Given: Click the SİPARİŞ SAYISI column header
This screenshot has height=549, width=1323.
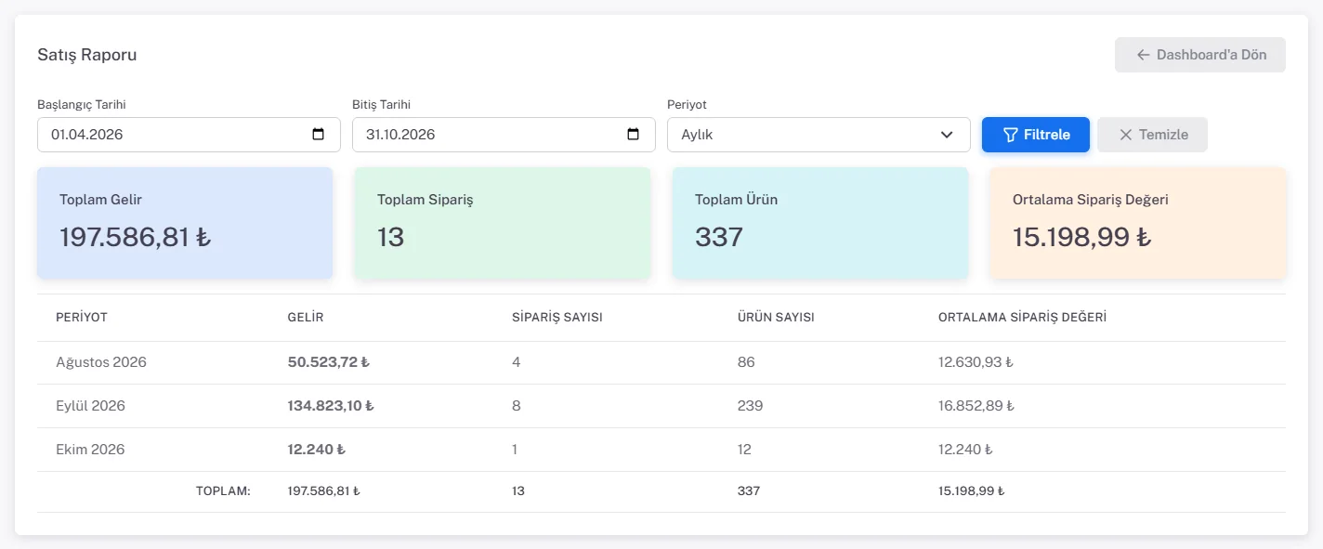Looking at the screenshot, I should [x=557, y=318].
